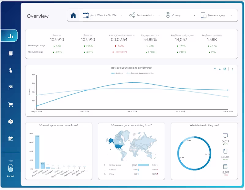Open the calendar icon in sidebar
This screenshot has width=245, height=190.
coord(10,139)
